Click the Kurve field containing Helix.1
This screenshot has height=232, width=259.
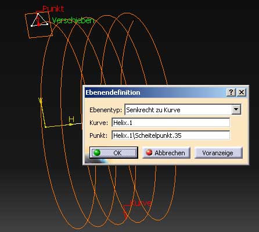point(171,123)
